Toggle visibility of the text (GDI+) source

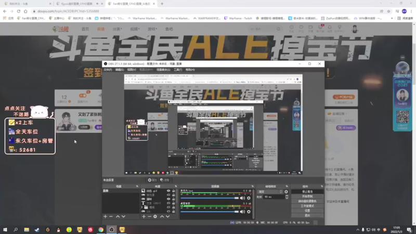click(168, 203)
